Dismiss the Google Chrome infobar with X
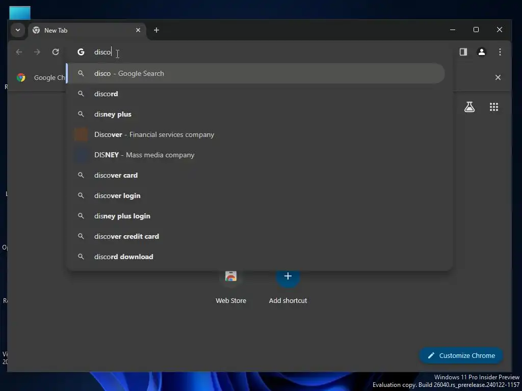 click(x=498, y=77)
